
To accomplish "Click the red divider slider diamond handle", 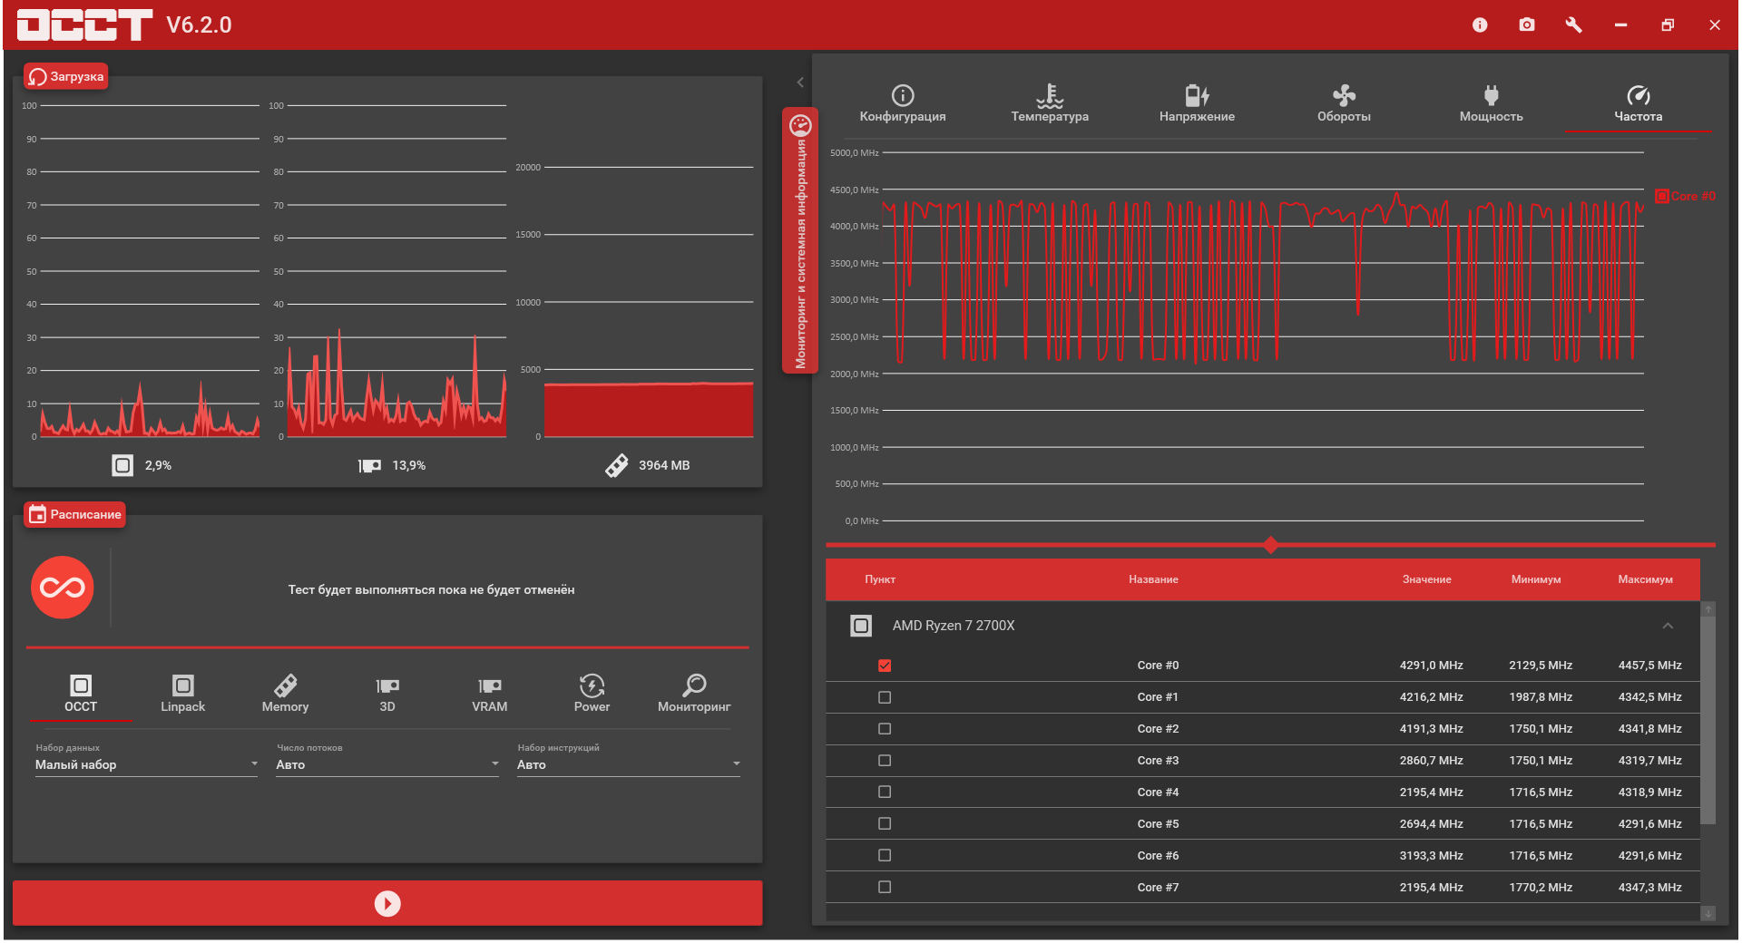I will pyautogui.click(x=1271, y=545).
